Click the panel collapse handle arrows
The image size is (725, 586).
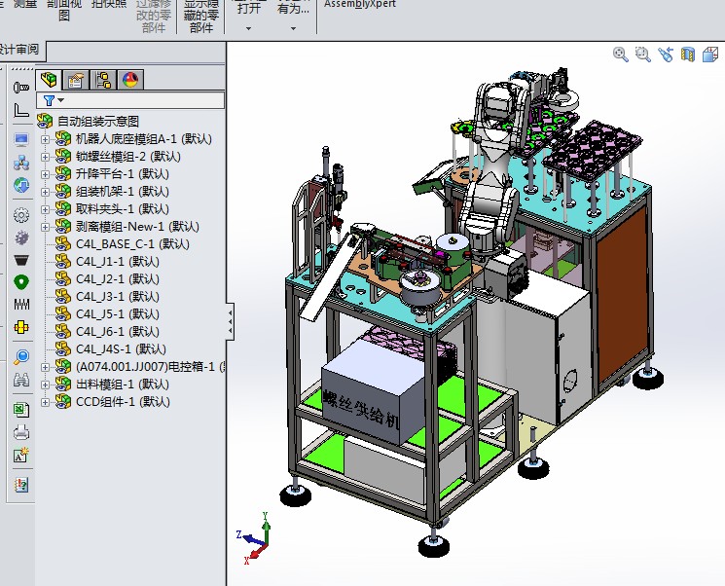tap(231, 322)
